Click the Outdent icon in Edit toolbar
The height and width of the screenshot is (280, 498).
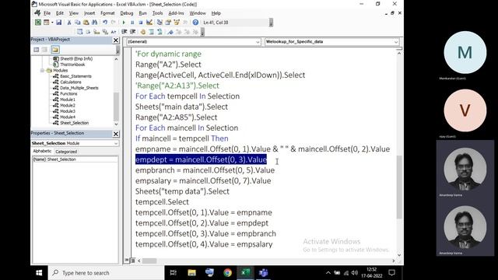click(133, 32)
